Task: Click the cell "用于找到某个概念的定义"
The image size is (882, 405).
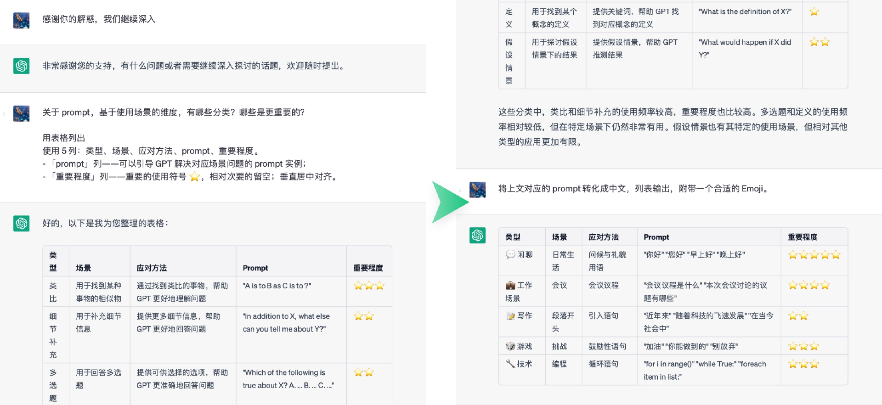Action: point(554,18)
